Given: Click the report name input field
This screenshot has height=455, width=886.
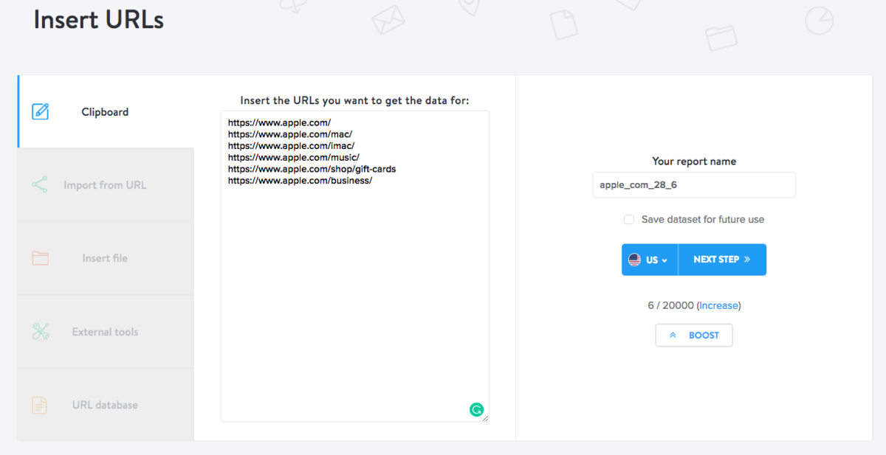Looking at the screenshot, I should tap(693, 185).
